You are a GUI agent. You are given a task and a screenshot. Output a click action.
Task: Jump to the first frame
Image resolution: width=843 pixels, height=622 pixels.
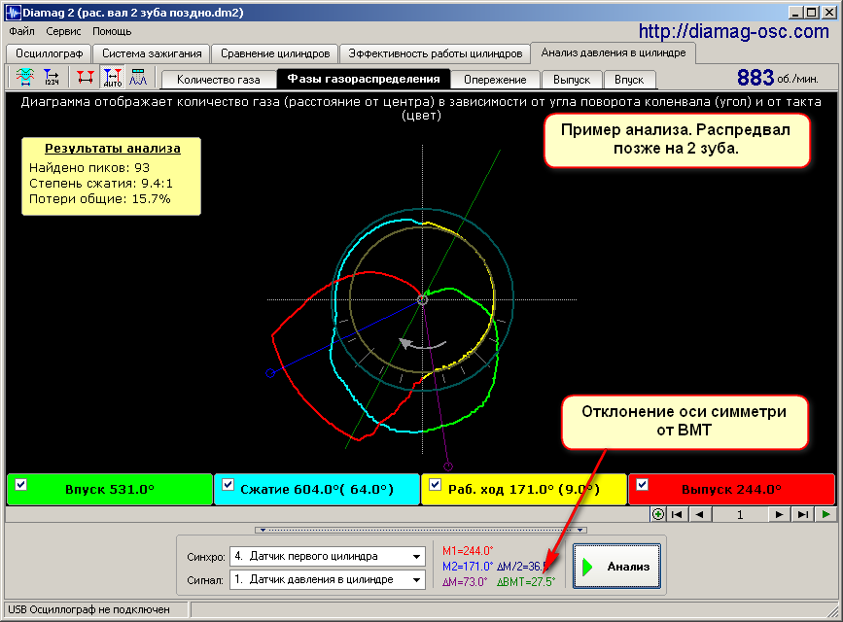677,514
